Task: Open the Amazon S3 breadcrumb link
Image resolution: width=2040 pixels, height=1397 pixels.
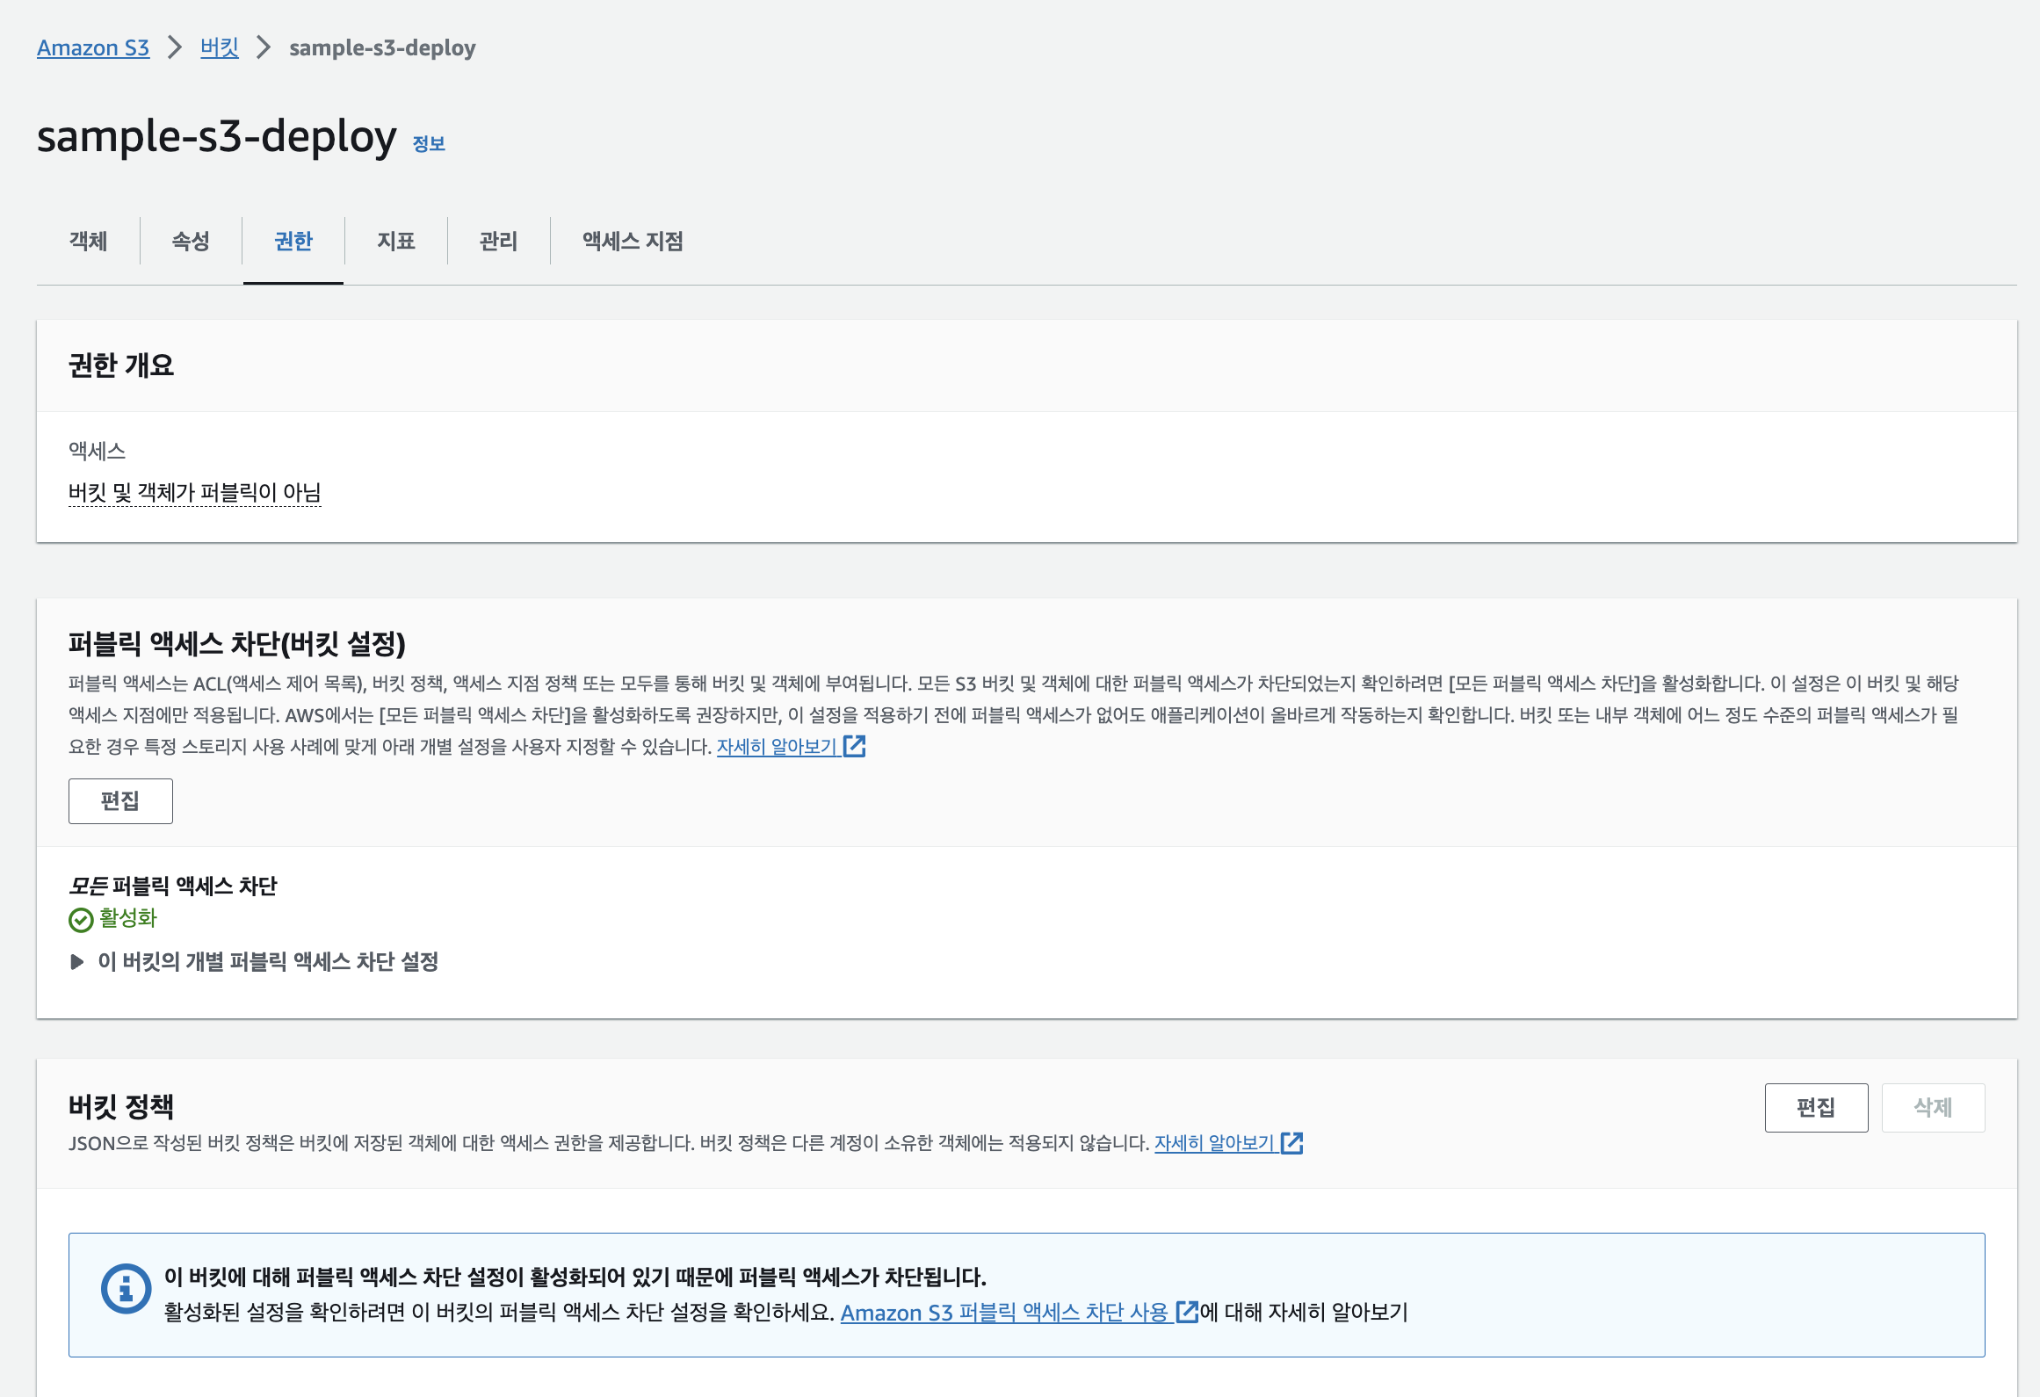Action: pyautogui.click(x=93, y=47)
